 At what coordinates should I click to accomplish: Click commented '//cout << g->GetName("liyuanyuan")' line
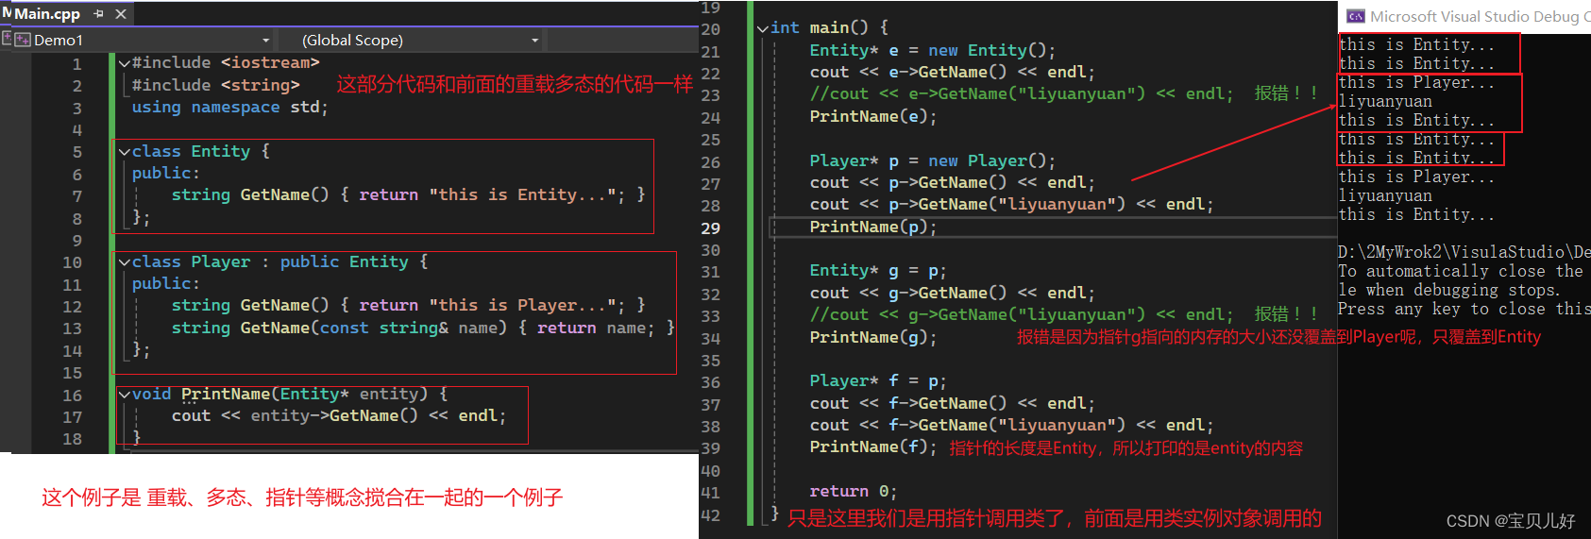[1022, 314]
